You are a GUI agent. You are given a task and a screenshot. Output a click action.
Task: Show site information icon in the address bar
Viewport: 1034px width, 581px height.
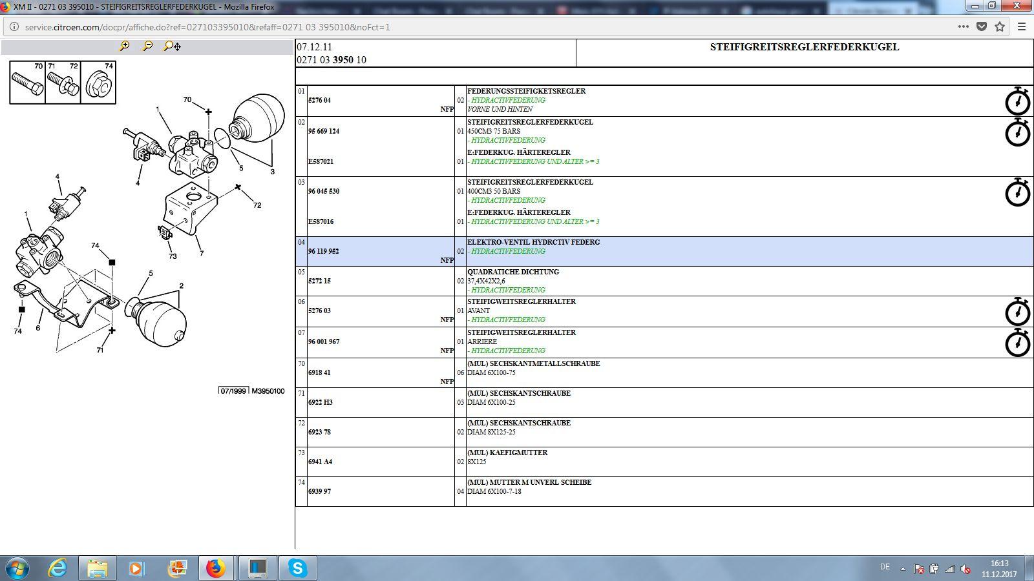pyautogui.click(x=14, y=26)
